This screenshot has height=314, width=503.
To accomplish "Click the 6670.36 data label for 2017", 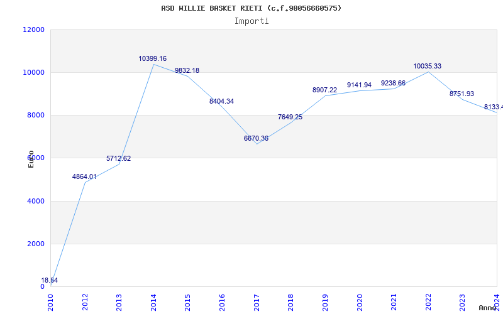I will pyautogui.click(x=256, y=139).
